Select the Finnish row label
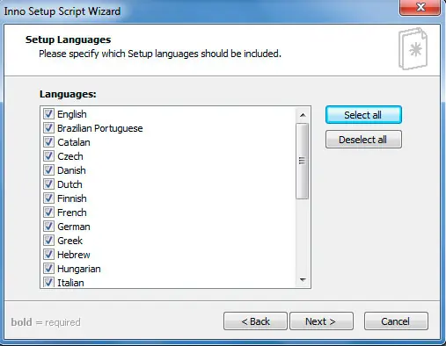 [72, 198]
